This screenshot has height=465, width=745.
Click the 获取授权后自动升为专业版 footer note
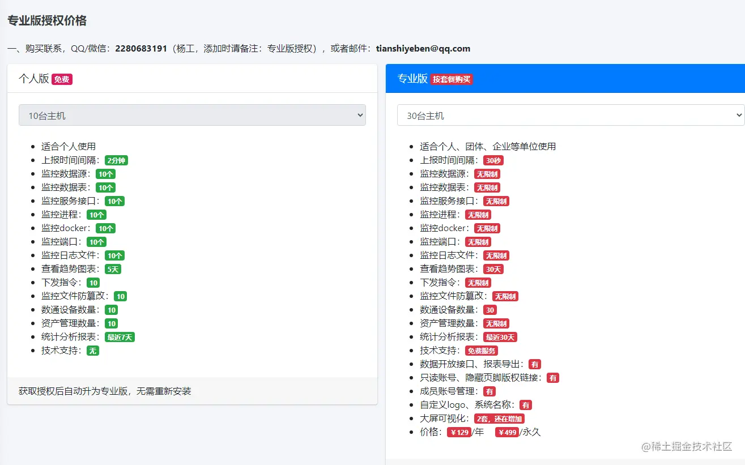point(105,391)
